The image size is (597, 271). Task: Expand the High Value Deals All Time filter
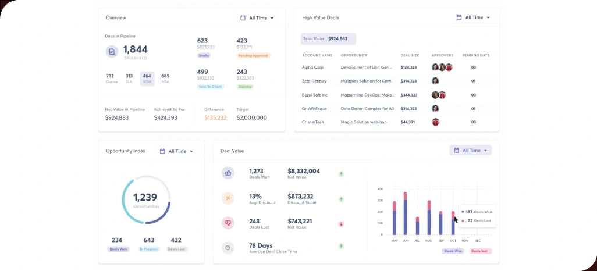coord(474,17)
